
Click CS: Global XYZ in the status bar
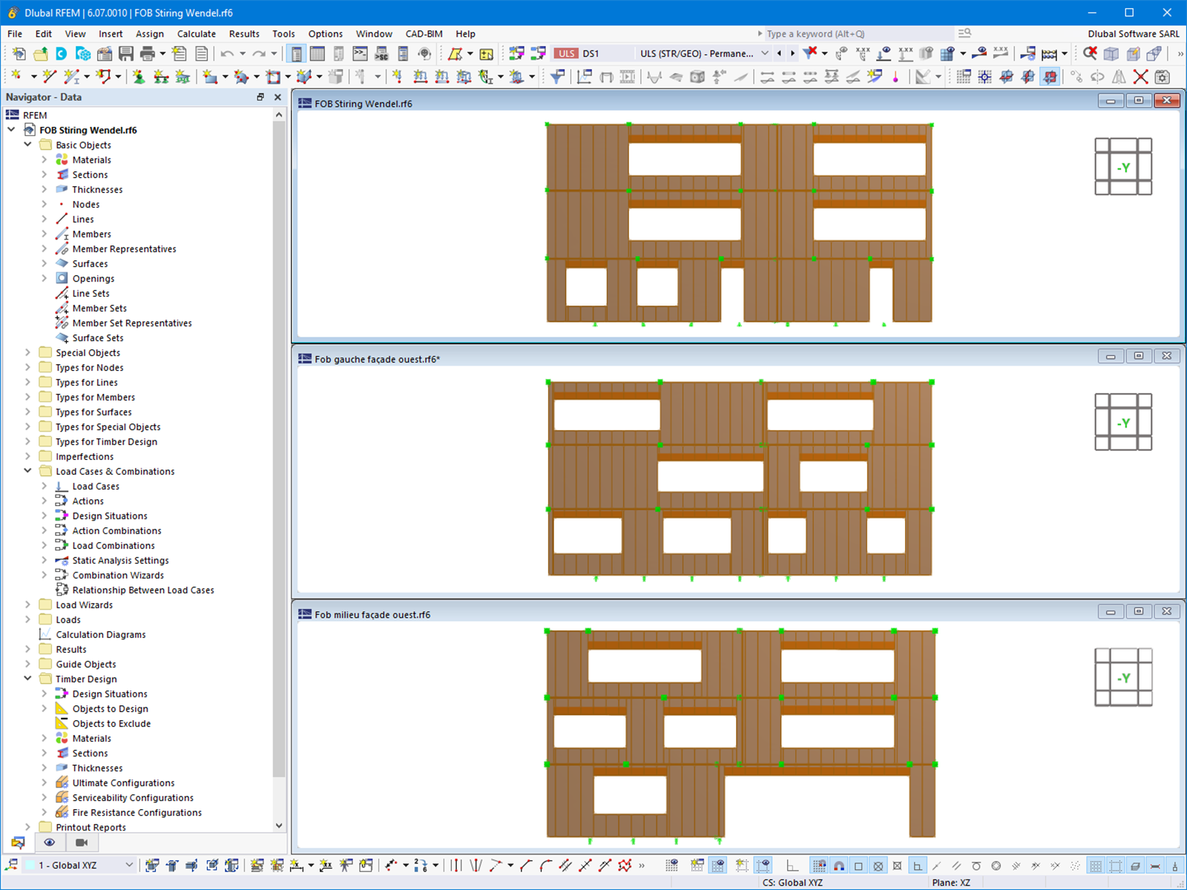coord(792,883)
